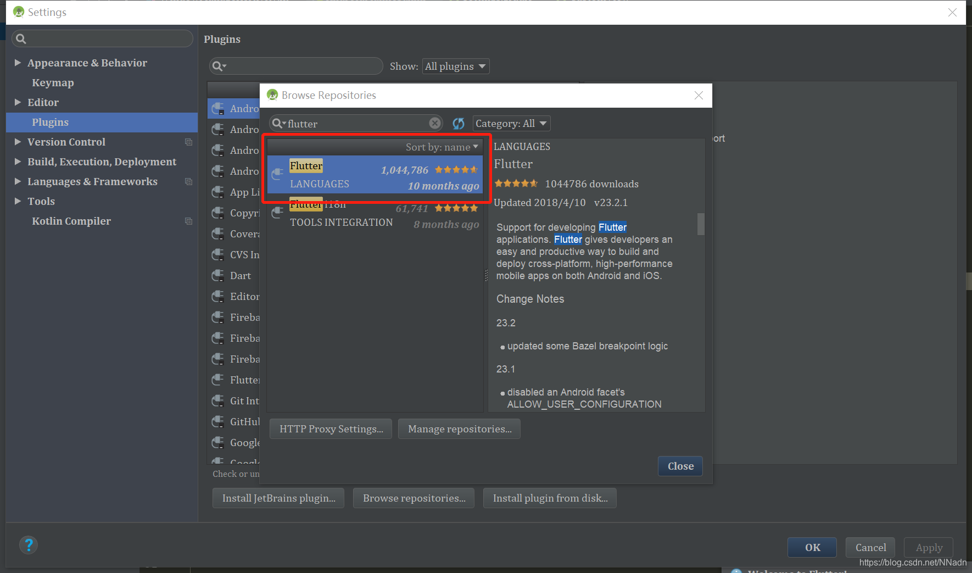Click the Settings sidebar search magnifier
972x573 pixels.
coord(21,38)
